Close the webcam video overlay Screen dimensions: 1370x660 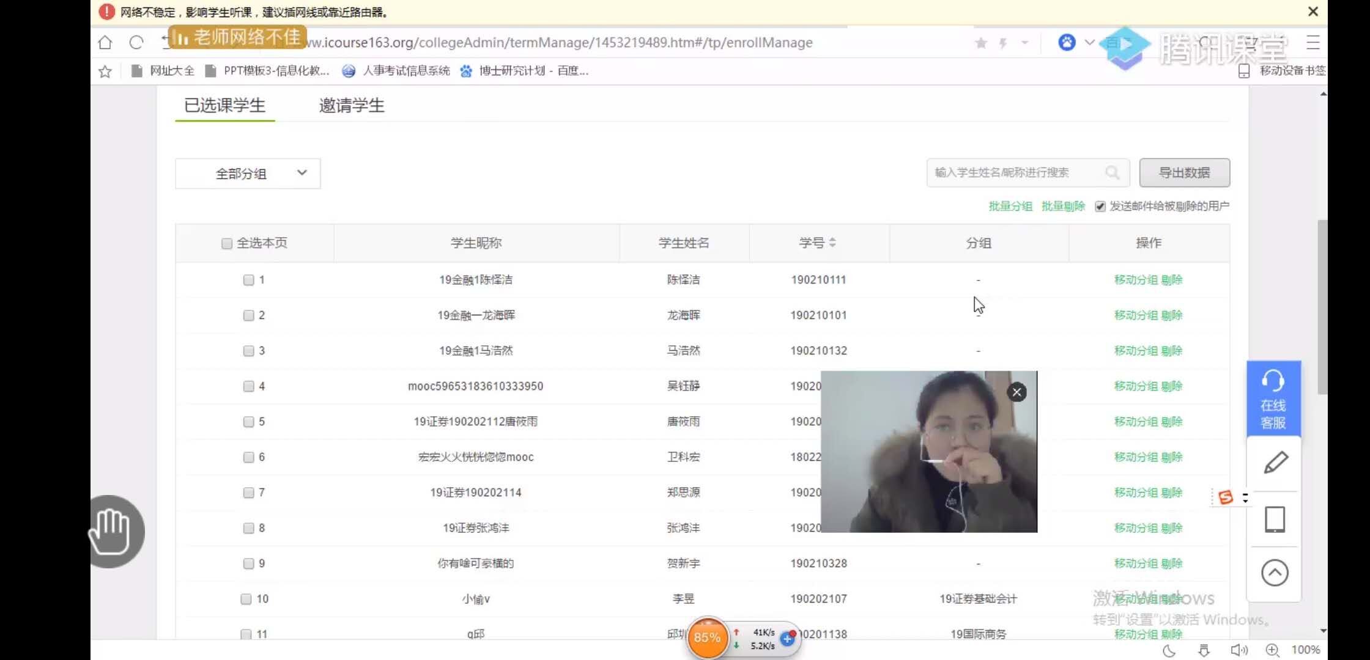1016,392
